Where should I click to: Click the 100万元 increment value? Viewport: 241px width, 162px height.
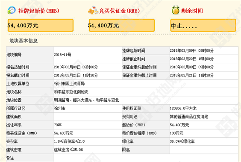pos(176,133)
